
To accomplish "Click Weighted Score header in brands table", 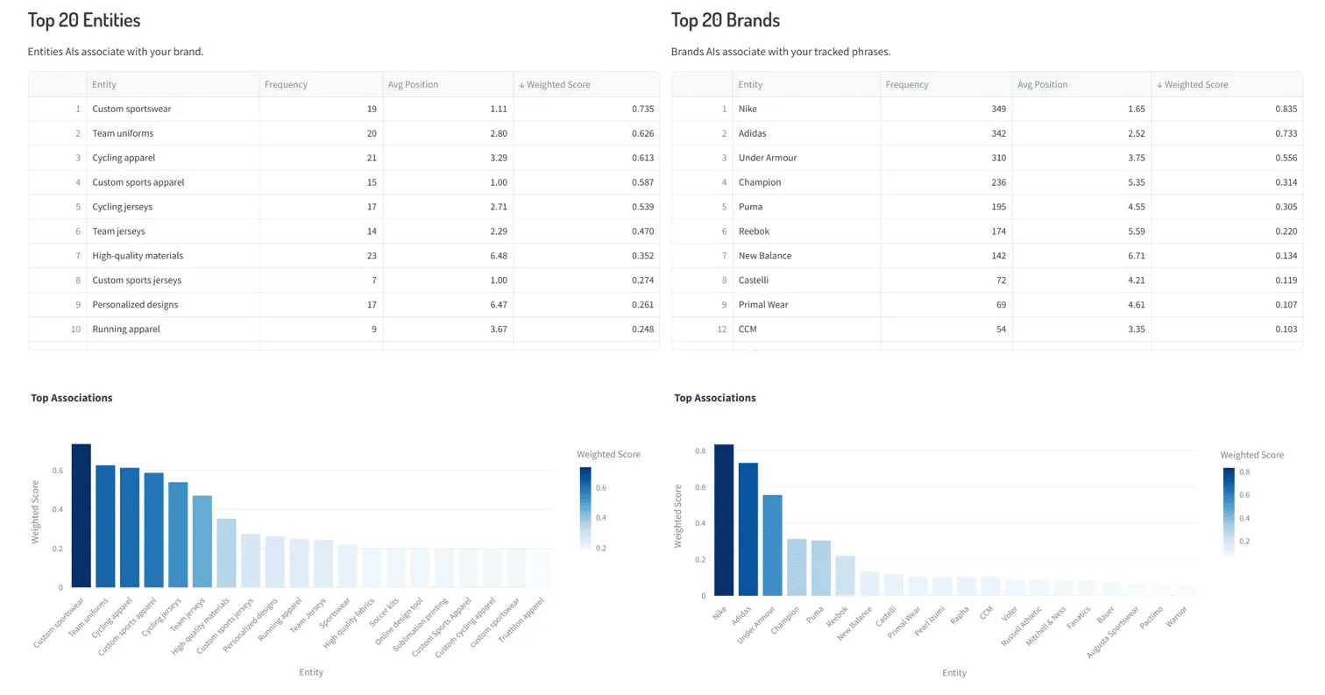I will [x=1227, y=84].
